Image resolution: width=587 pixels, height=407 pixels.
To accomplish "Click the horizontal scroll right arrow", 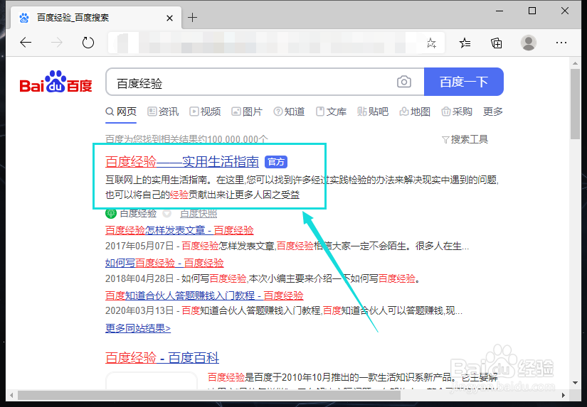I will 564,395.
